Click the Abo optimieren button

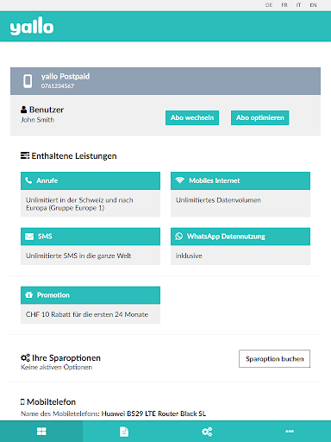click(x=260, y=117)
